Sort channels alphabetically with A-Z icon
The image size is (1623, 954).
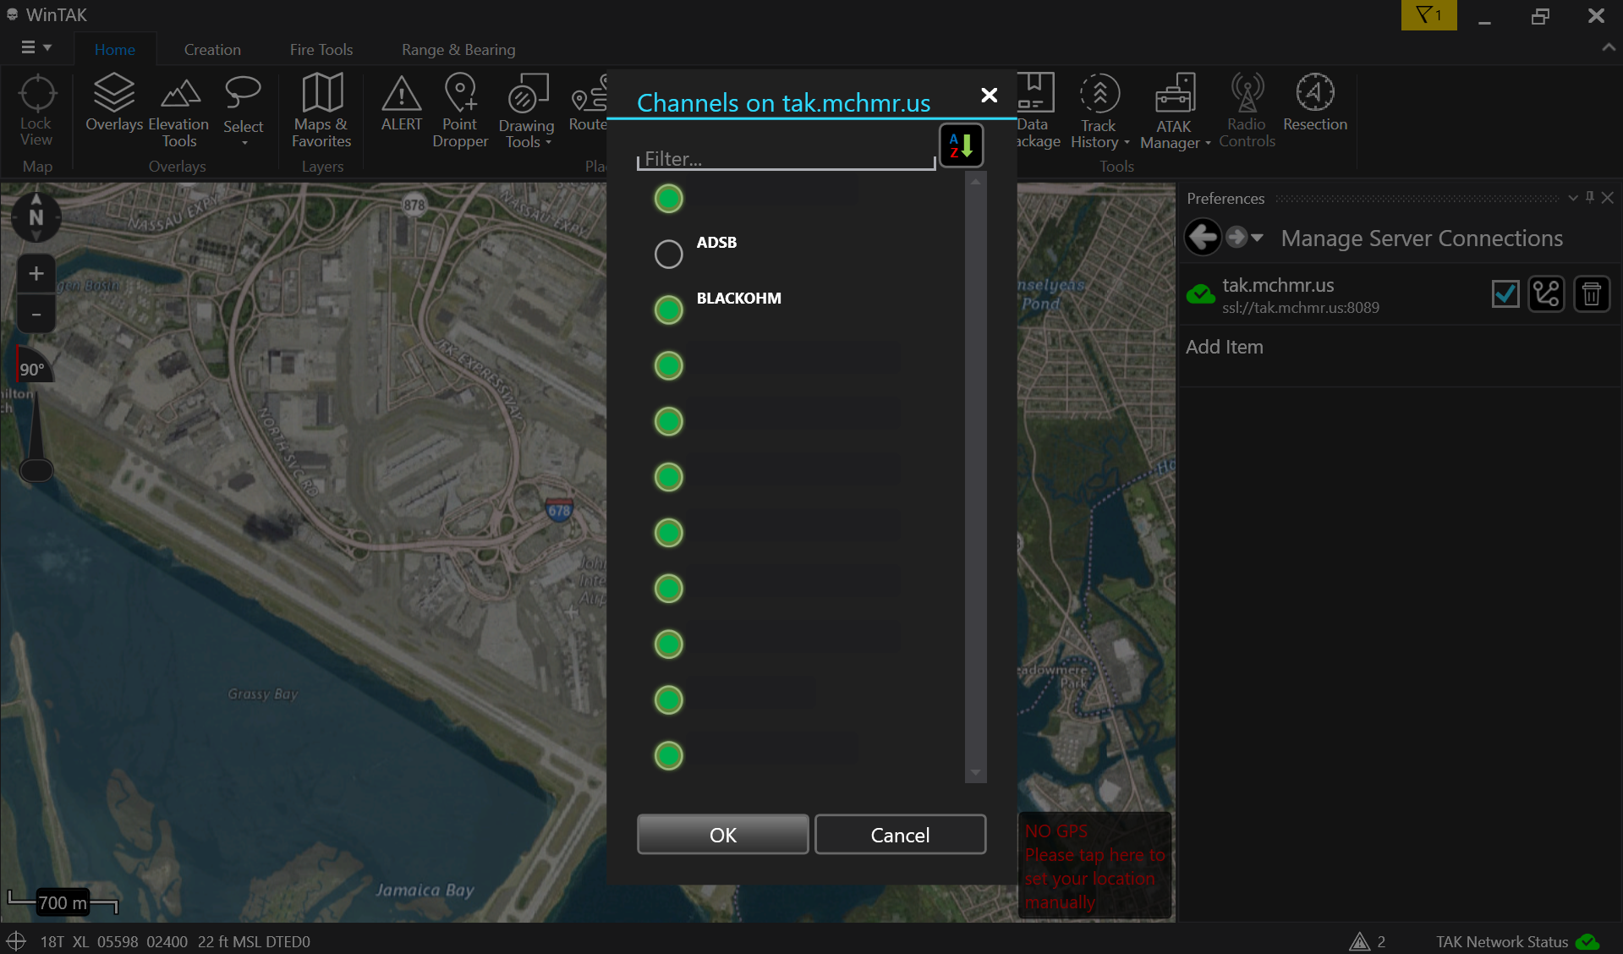[x=962, y=145]
